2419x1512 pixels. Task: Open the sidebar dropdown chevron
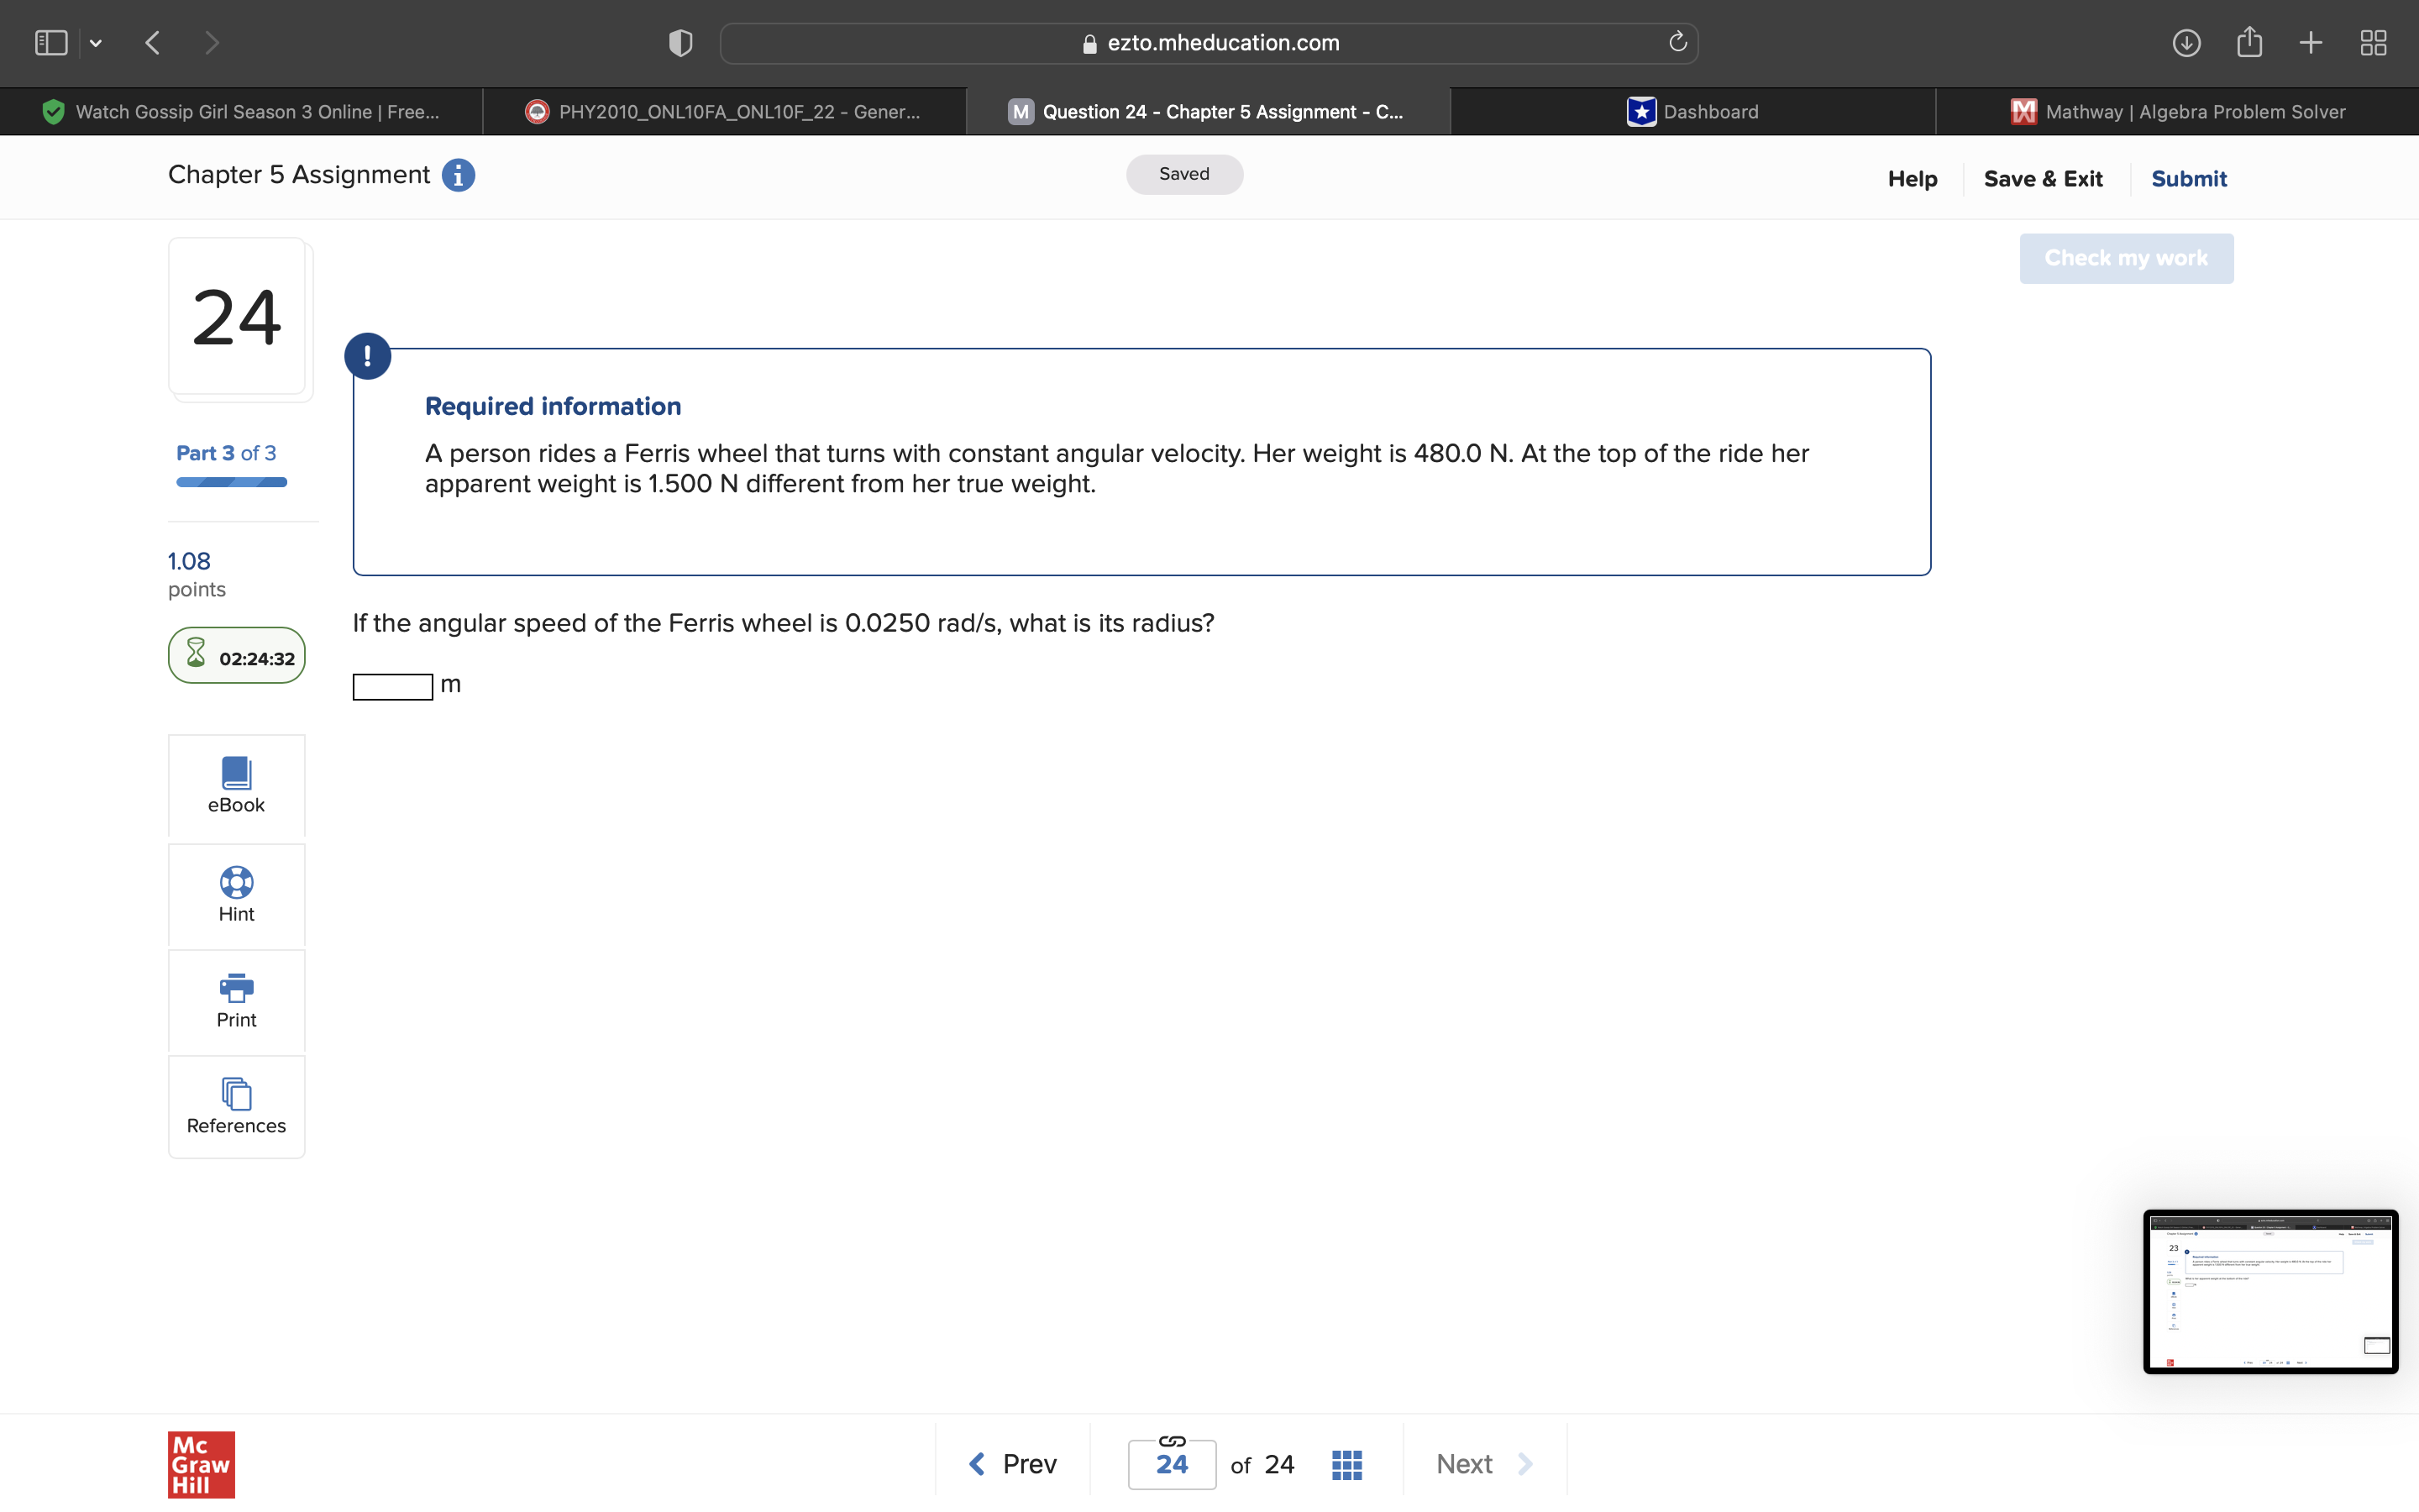(x=97, y=42)
